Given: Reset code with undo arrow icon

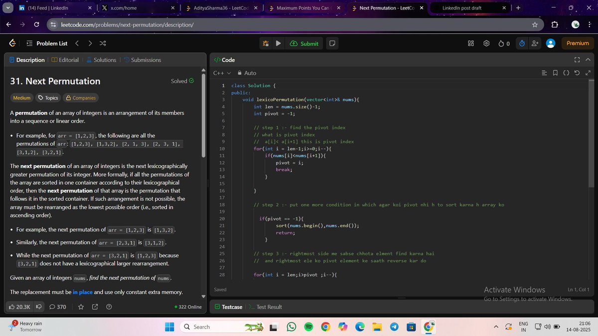Looking at the screenshot, I should (x=577, y=73).
